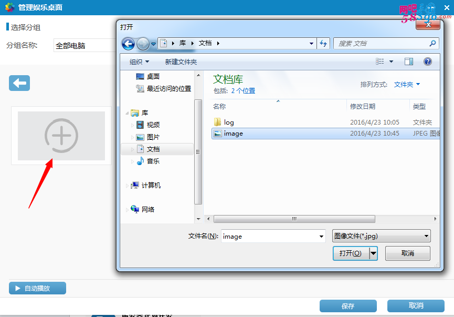This screenshot has height=317, width=454.
Task: Open the 组织 menu
Action: click(x=139, y=62)
